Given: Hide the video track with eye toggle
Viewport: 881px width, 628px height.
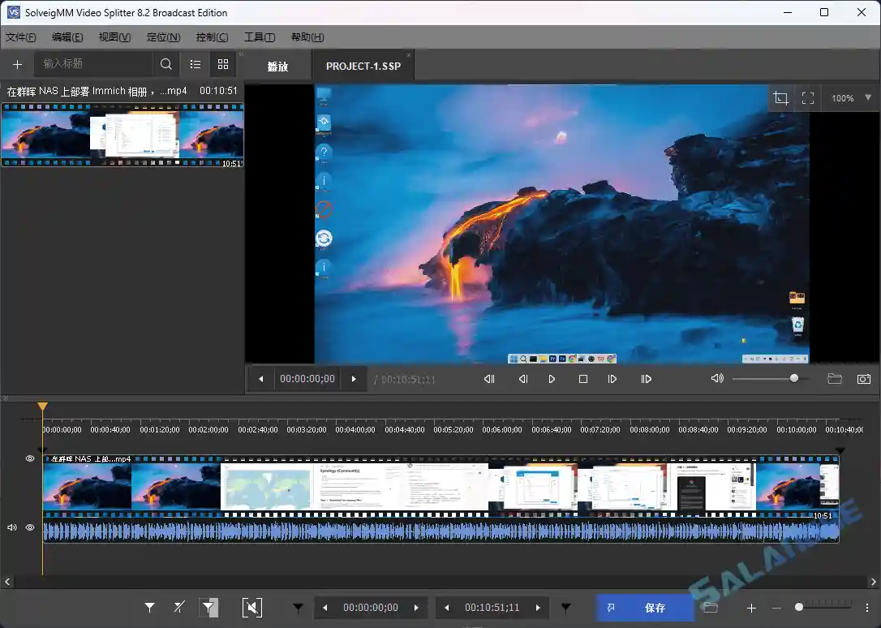Looking at the screenshot, I should click(29, 458).
